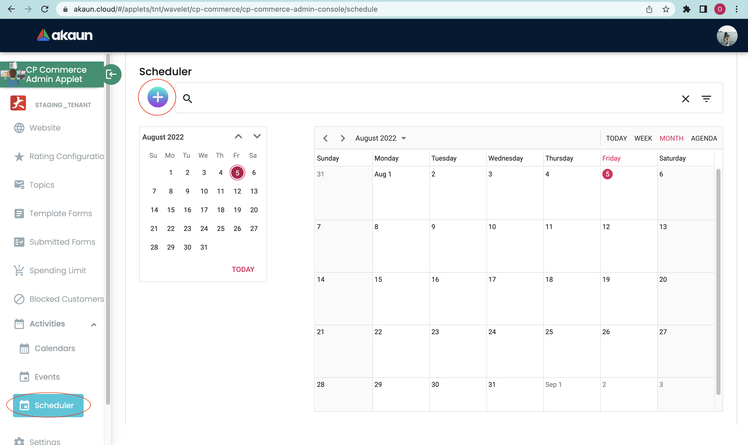The width and height of the screenshot is (748, 445).
Task: Open the August 2022 month dropdown
Action: tap(380, 138)
